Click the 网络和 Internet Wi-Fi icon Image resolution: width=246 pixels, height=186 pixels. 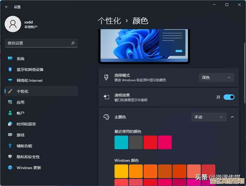tap(10, 80)
